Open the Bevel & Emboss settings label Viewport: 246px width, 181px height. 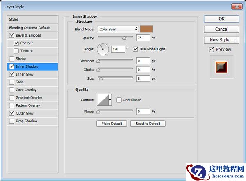tap(28, 35)
